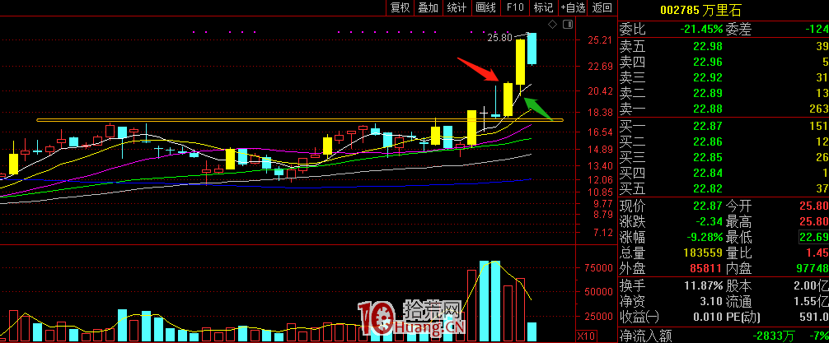This screenshot has width=829, height=343.
Task: Click the 买一 volume 151
Action: pyautogui.click(x=818, y=126)
